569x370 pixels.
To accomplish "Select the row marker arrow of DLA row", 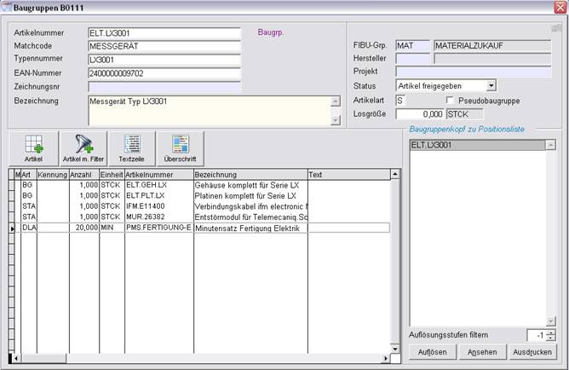I will pyautogui.click(x=13, y=228).
